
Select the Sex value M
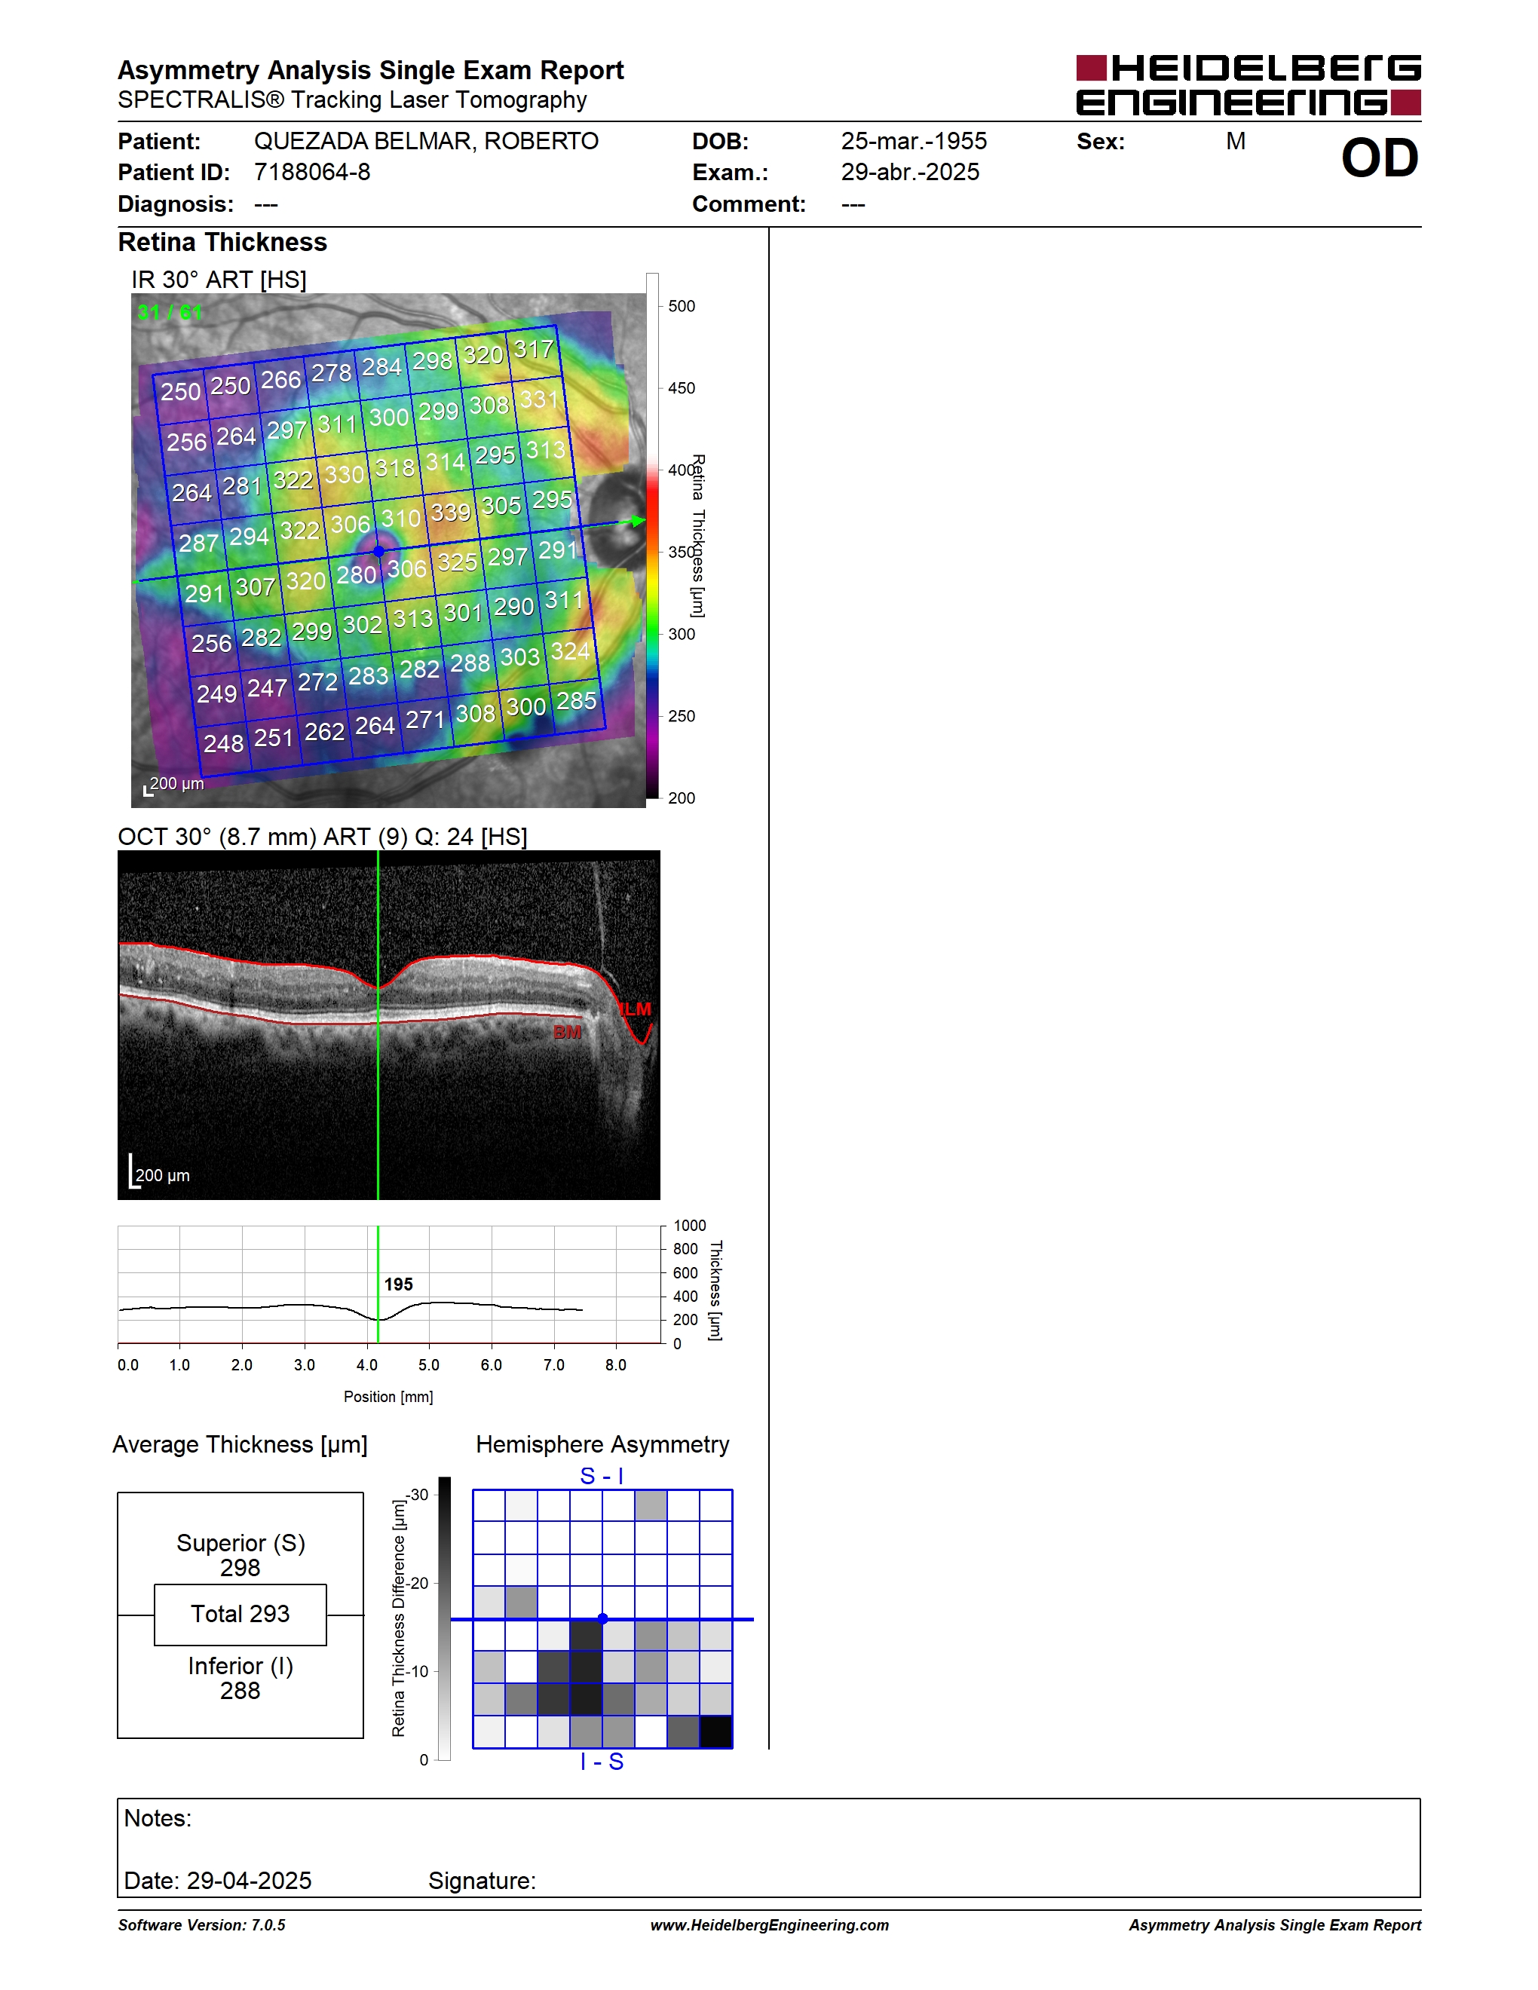[x=1236, y=141]
